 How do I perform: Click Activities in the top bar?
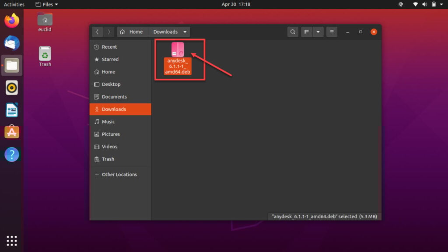tap(14, 4)
